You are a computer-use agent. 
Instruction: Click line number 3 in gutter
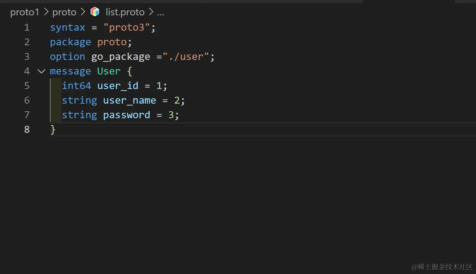[27, 56]
